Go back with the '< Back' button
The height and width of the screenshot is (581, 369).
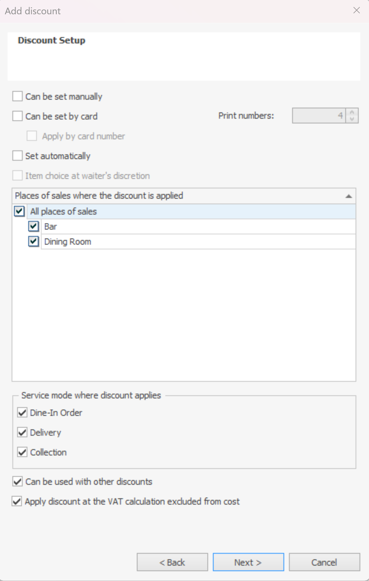click(x=172, y=562)
